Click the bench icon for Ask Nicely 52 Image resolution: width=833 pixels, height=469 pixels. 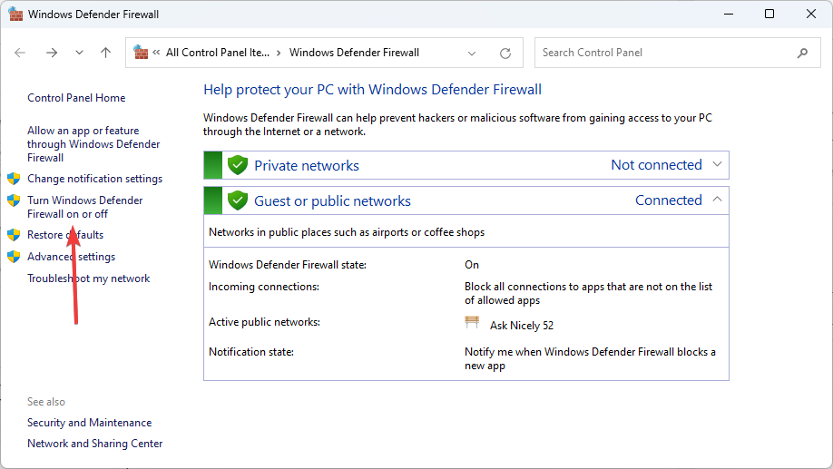pos(472,322)
